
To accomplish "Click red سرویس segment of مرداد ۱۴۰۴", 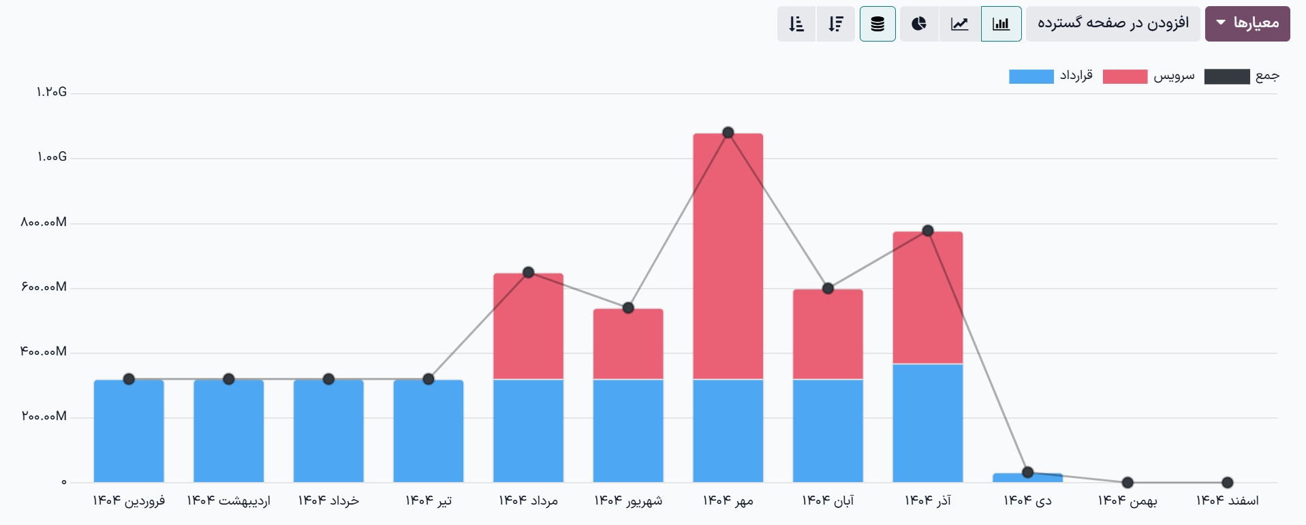I will [x=529, y=326].
